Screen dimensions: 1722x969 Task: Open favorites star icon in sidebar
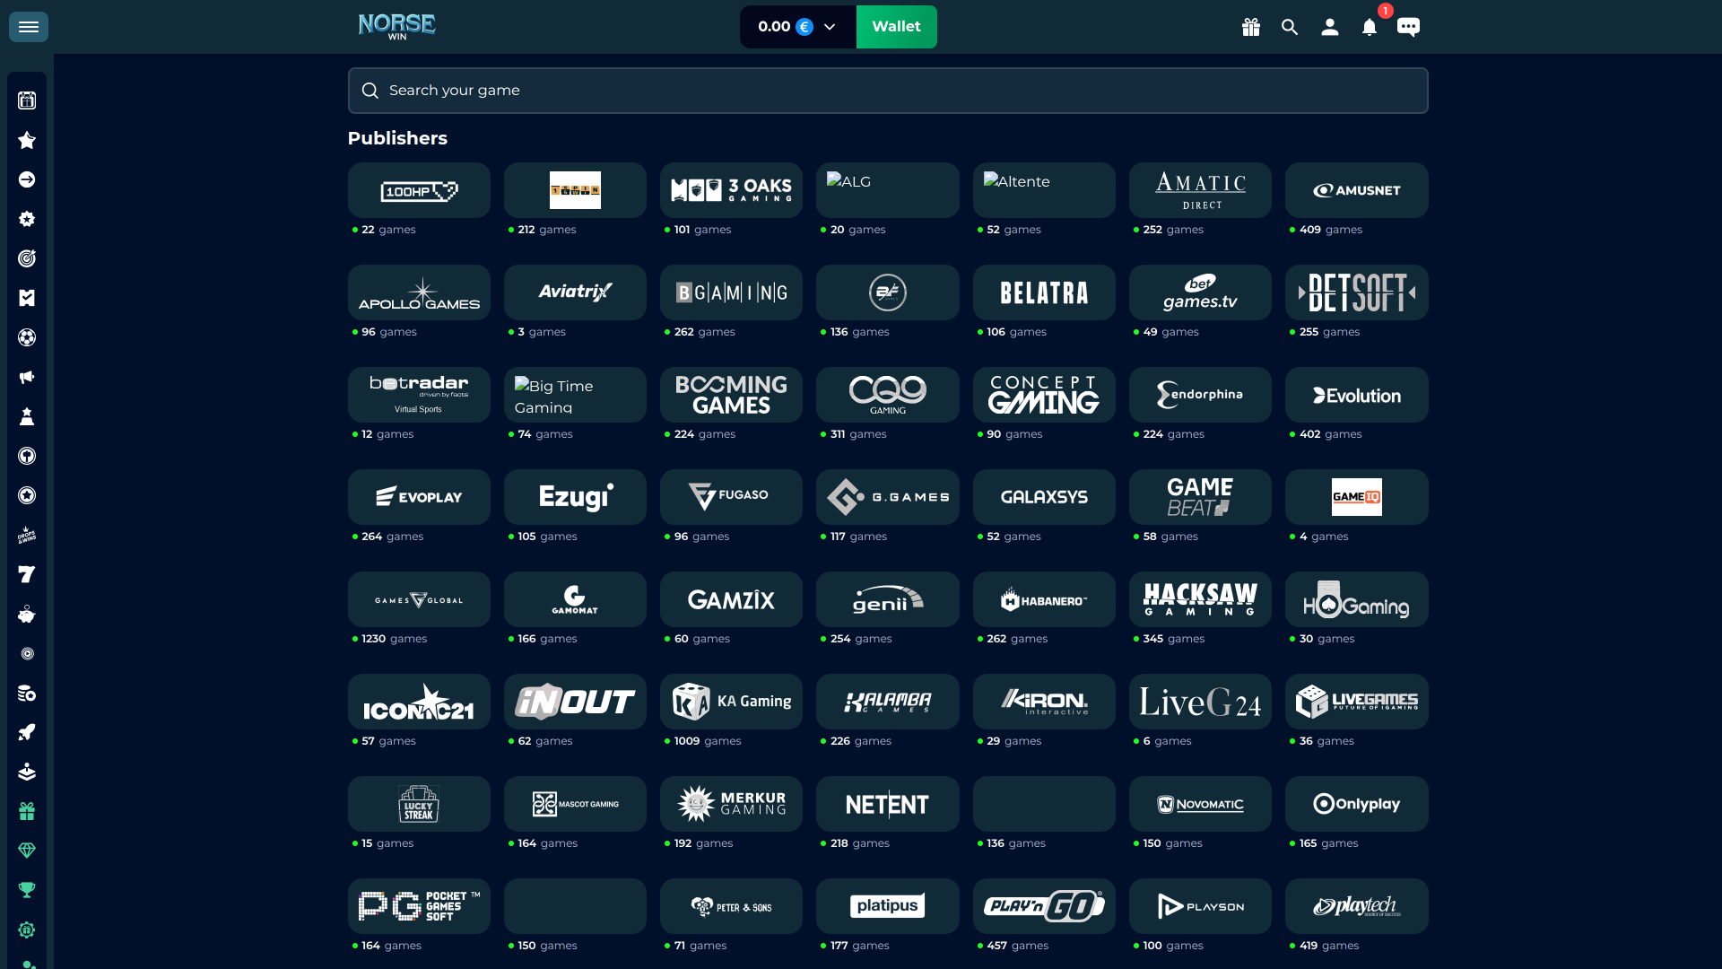pyautogui.click(x=27, y=140)
